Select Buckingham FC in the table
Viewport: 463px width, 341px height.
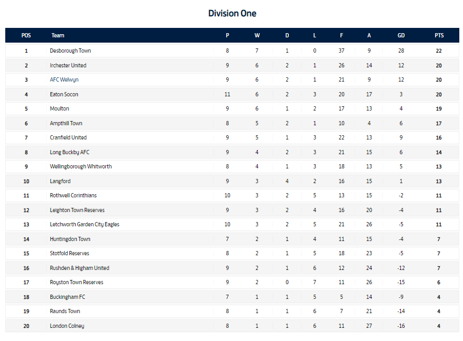tap(67, 297)
